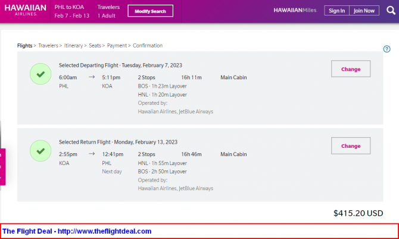399x239 pixels.
Task: Click the 12:41pm return arrival time
Action: pyautogui.click(x=113, y=154)
